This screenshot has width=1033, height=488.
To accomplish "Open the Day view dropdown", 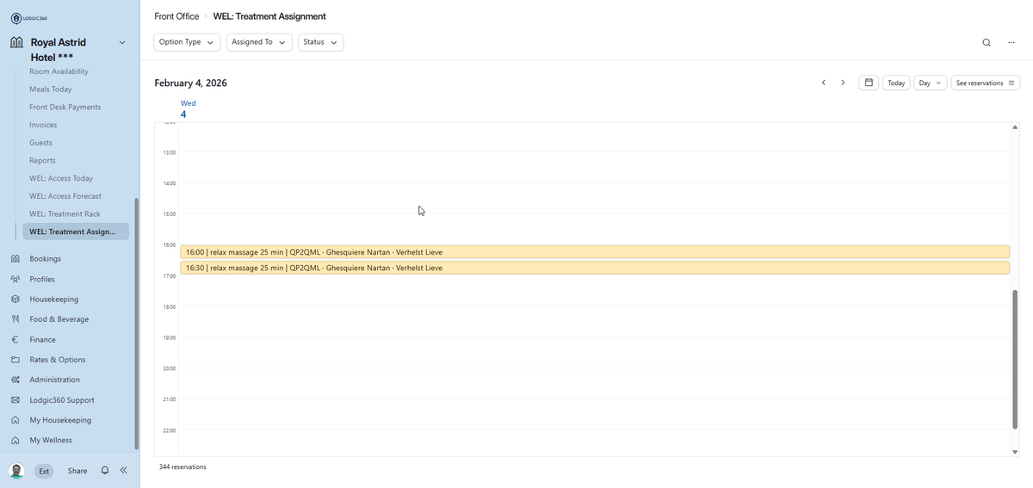I will tap(931, 83).
